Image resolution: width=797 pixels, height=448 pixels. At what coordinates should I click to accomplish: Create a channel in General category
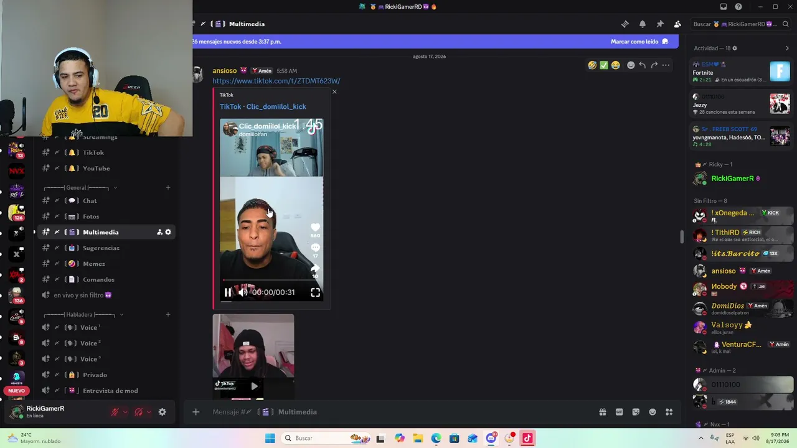168,188
